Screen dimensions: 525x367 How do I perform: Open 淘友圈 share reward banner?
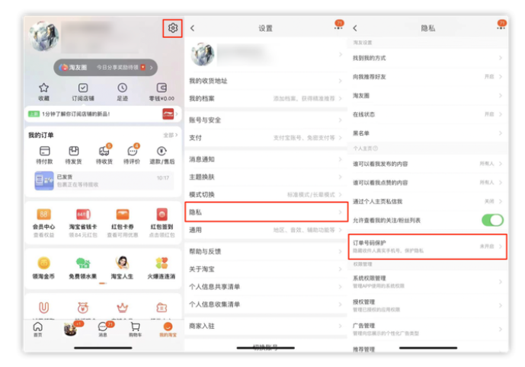pos(105,68)
